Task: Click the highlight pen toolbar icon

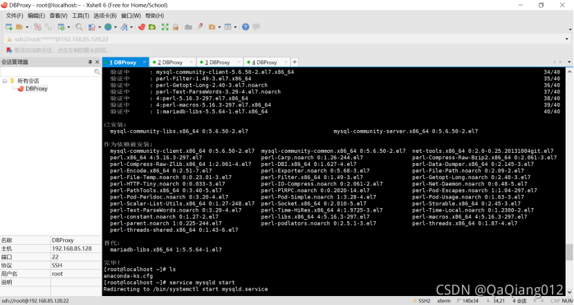Action: 199,27
